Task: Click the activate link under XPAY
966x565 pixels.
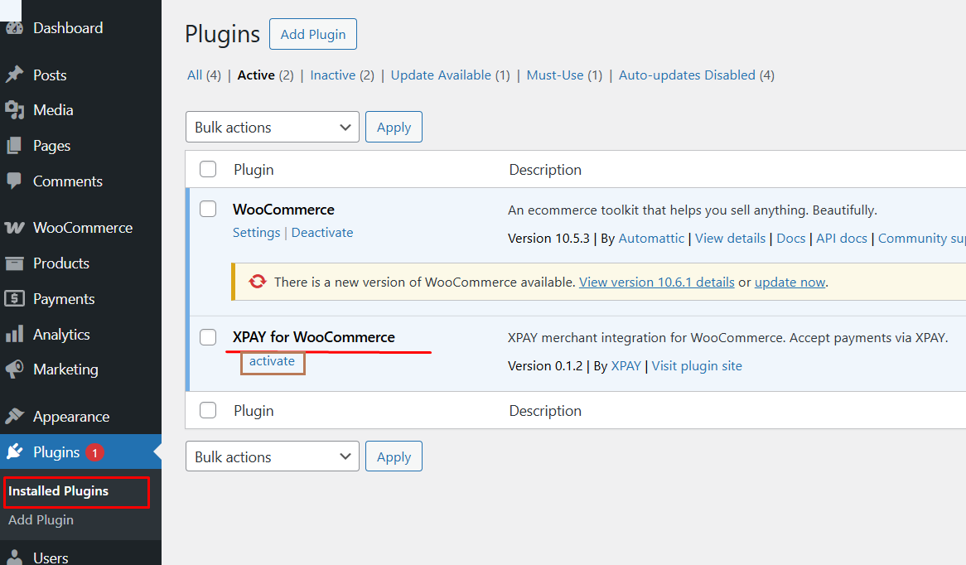Action: pyautogui.click(x=272, y=361)
